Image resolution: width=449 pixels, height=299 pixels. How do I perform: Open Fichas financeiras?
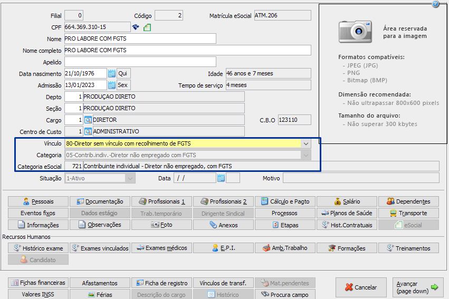(38, 283)
